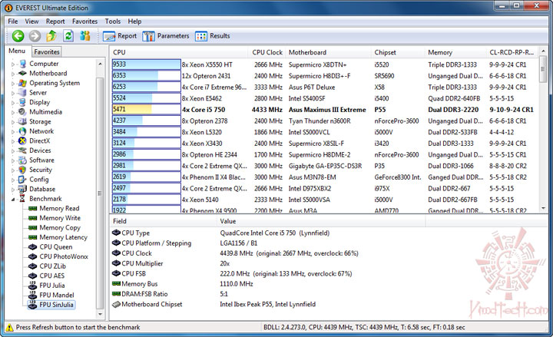Click the Network globe icon
This screenshot has width=553, height=337.
pos(23,131)
